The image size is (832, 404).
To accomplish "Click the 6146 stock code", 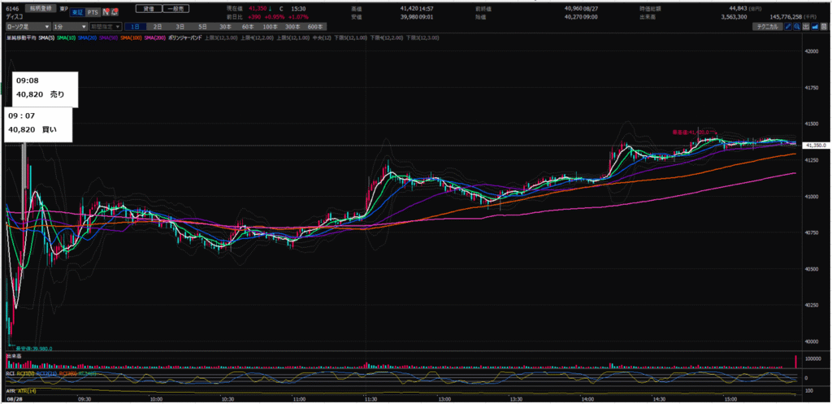I will click(11, 9).
